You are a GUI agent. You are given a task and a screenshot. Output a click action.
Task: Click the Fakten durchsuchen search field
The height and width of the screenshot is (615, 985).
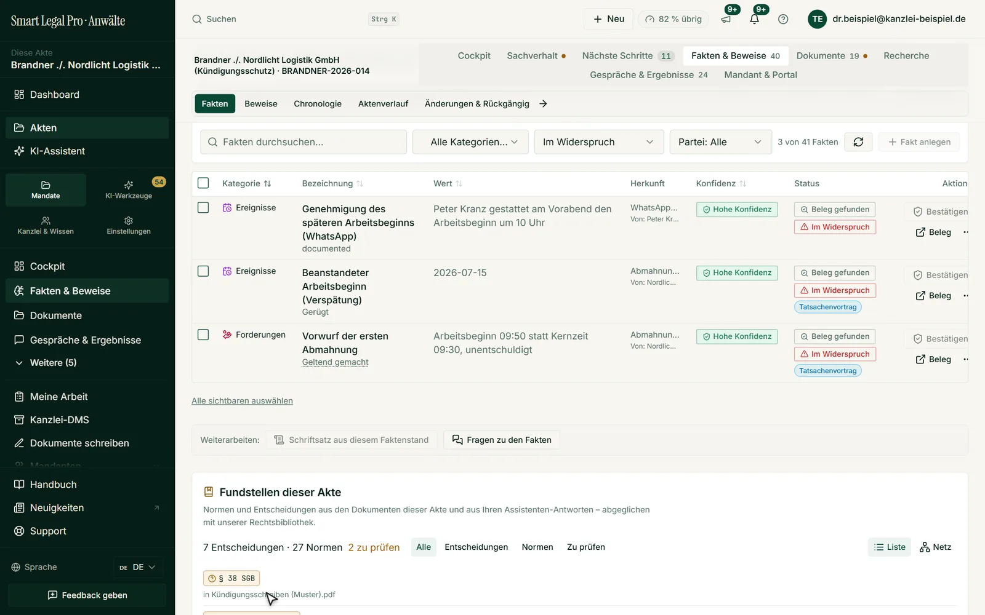(x=304, y=142)
